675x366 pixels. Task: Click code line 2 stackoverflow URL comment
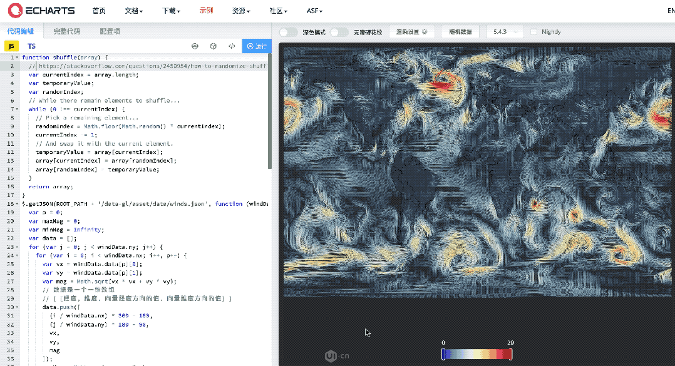coord(148,66)
